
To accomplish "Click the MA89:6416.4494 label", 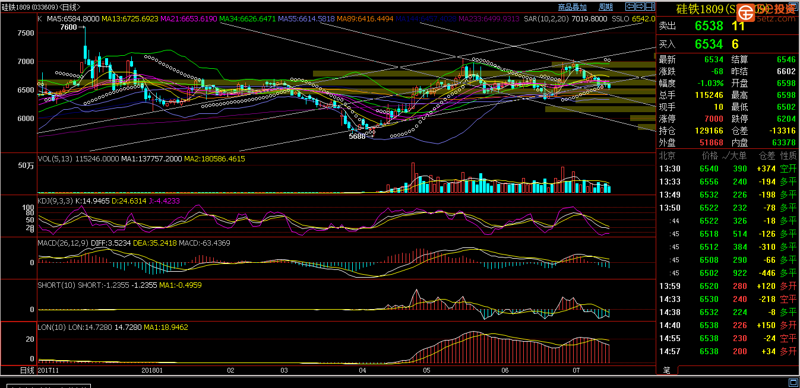I will pos(365,19).
